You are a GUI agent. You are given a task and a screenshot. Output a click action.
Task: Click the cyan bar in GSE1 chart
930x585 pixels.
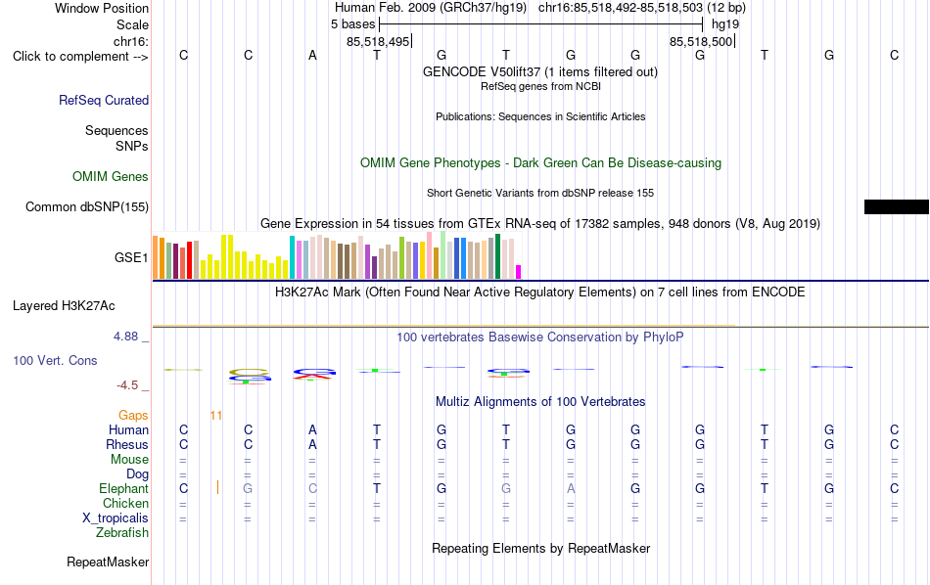click(292, 257)
